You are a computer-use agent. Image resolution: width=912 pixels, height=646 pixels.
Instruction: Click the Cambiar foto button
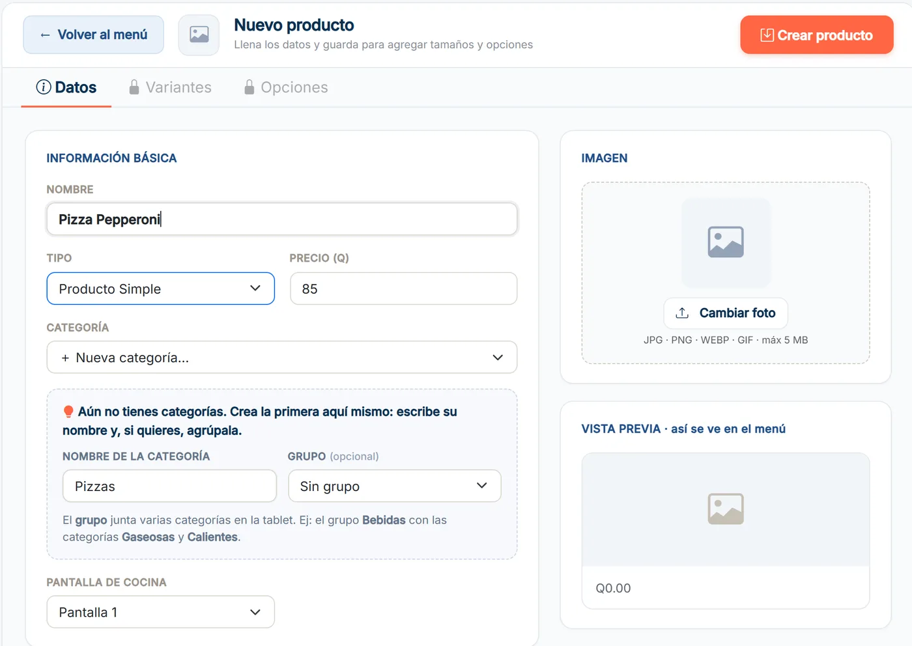click(x=726, y=313)
